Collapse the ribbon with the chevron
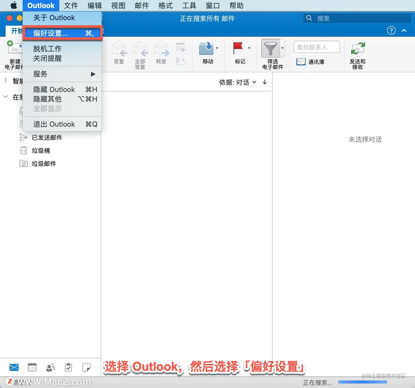This screenshot has height=388, width=415. (404, 30)
